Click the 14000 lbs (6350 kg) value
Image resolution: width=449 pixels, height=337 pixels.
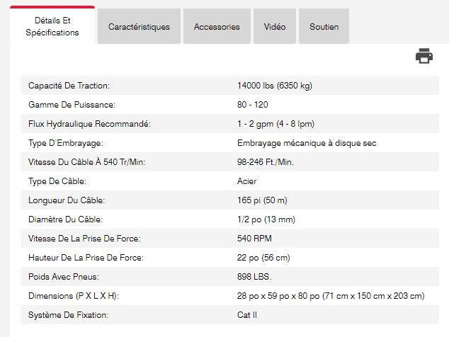click(x=275, y=86)
